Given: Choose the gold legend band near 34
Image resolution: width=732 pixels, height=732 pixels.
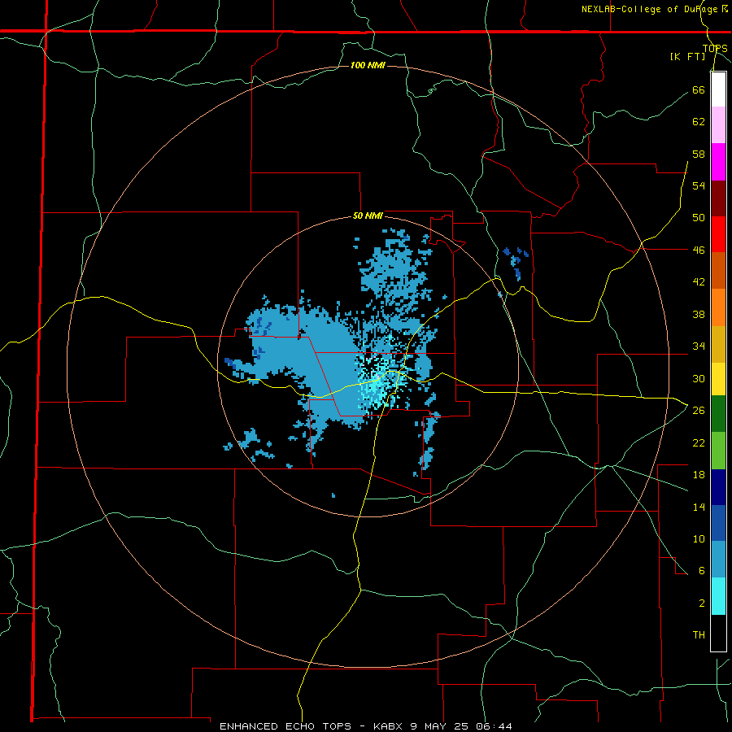Looking at the screenshot, I should 718,344.
